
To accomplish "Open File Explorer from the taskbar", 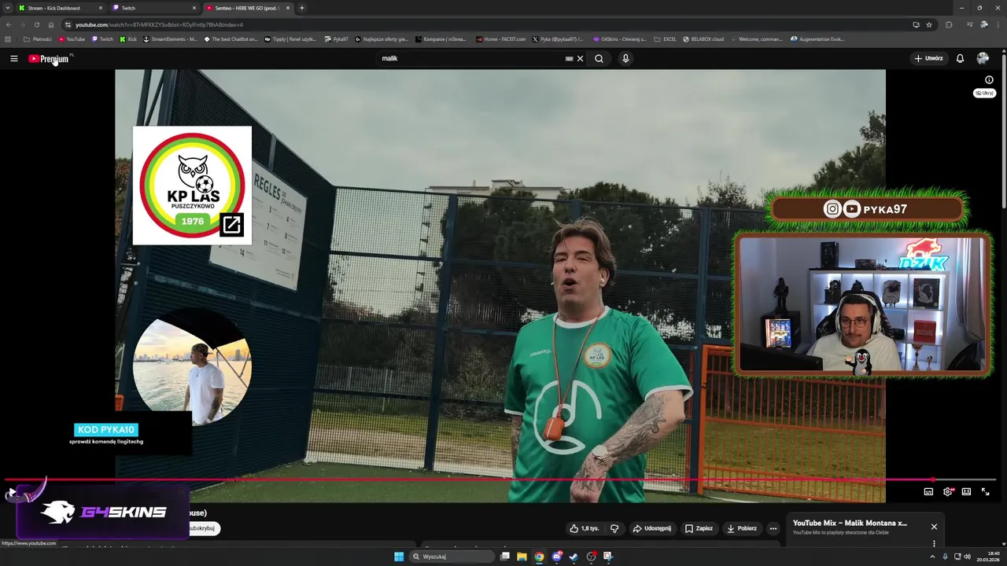I will 522,557.
